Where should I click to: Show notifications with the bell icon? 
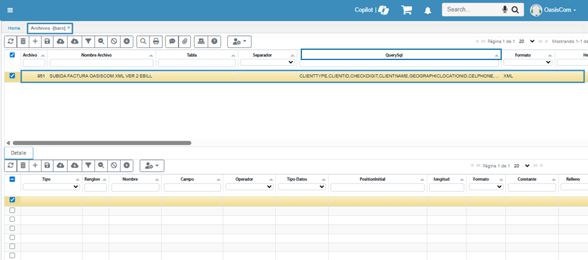428,10
